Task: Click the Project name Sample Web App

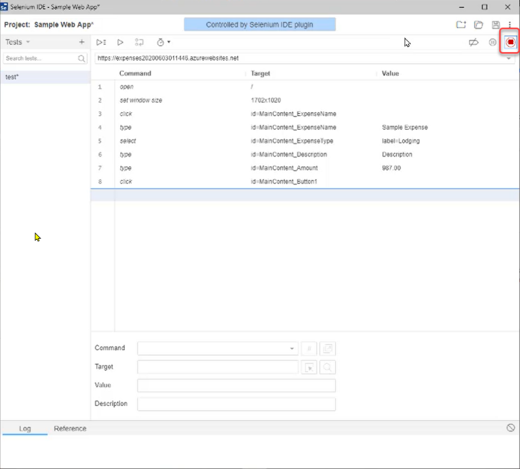Action: click(64, 25)
